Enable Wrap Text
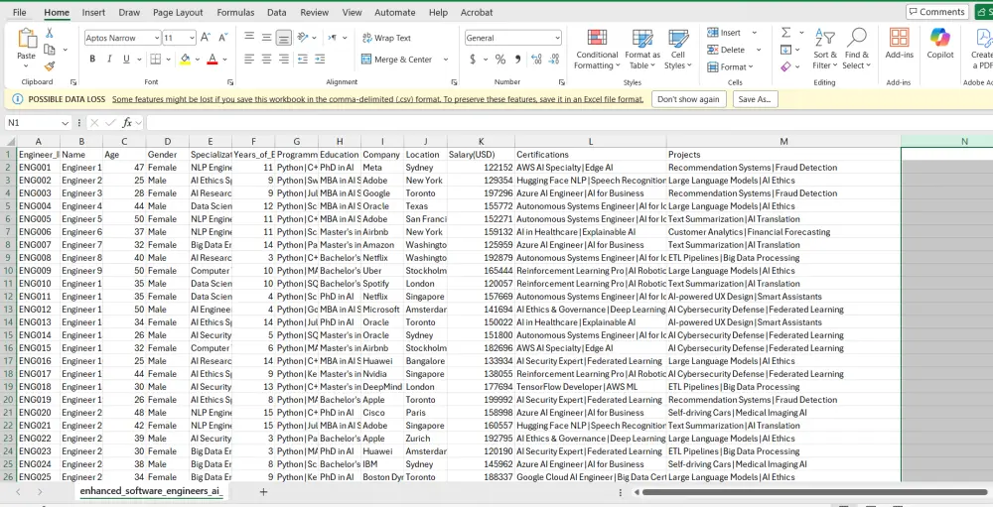Viewport: 993px width, 507px height. click(x=386, y=38)
